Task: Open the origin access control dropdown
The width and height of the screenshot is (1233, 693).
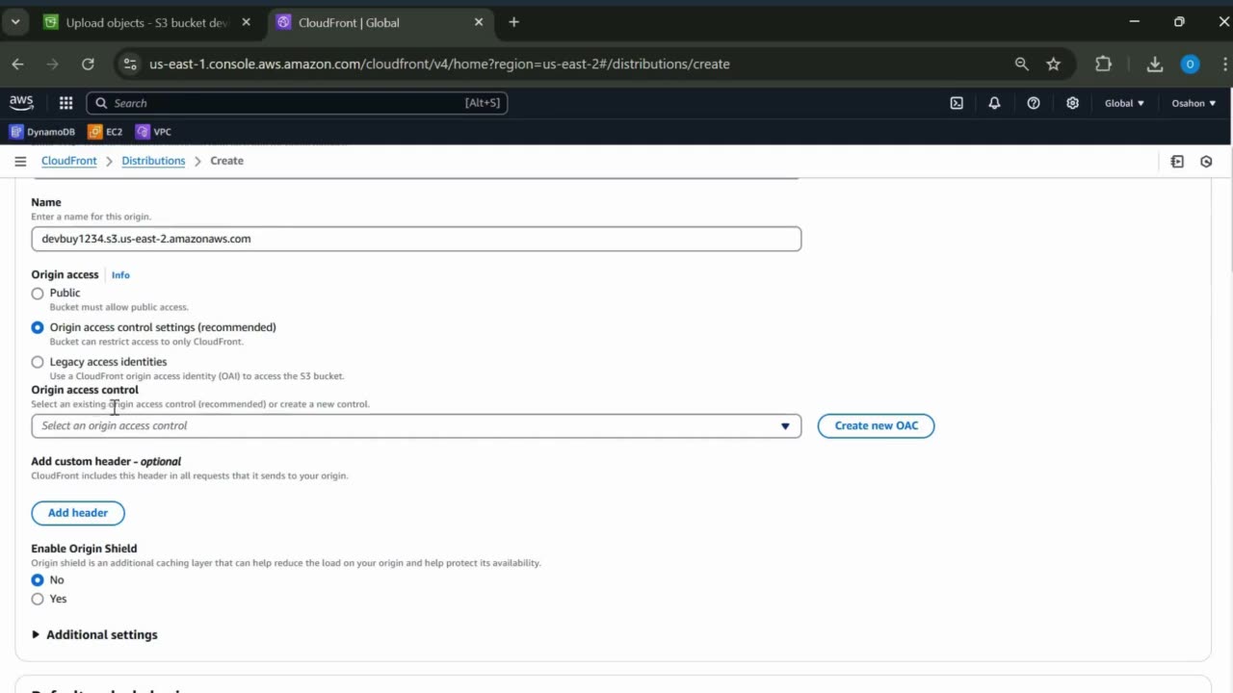Action: [416, 425]
